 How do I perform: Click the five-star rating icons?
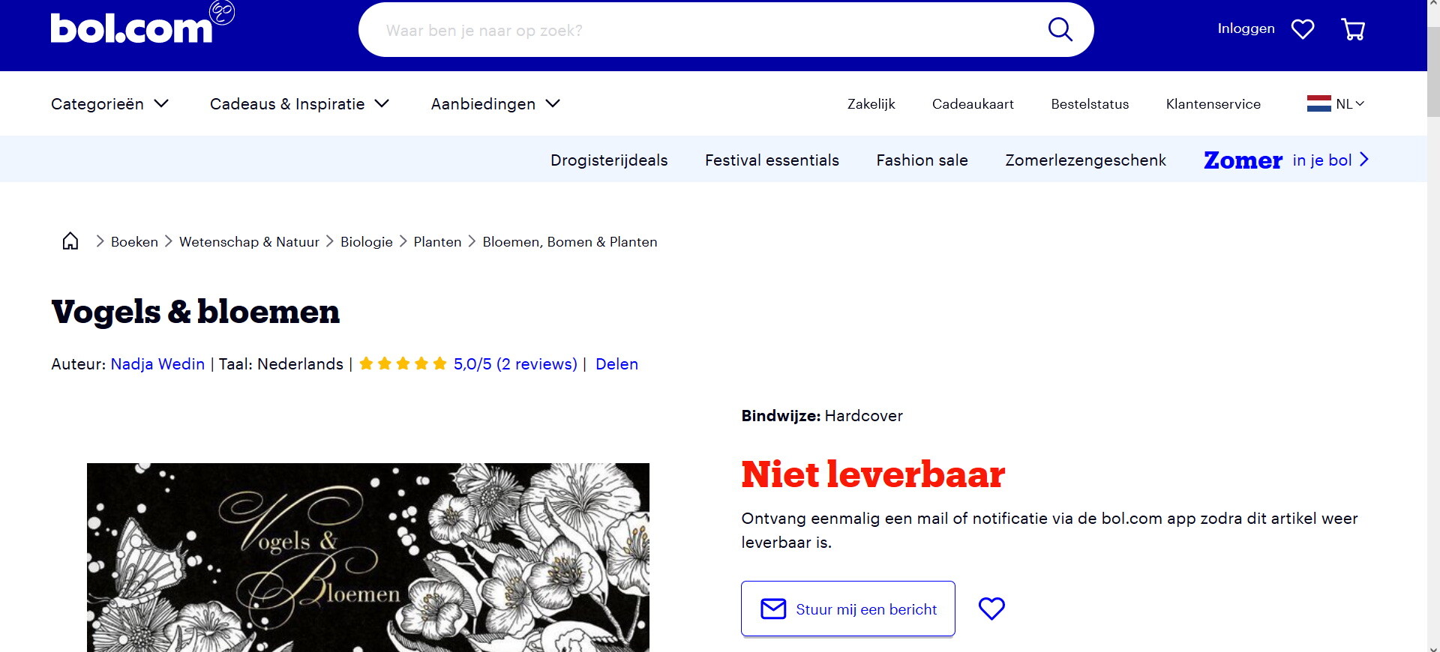tap(403, 364)
